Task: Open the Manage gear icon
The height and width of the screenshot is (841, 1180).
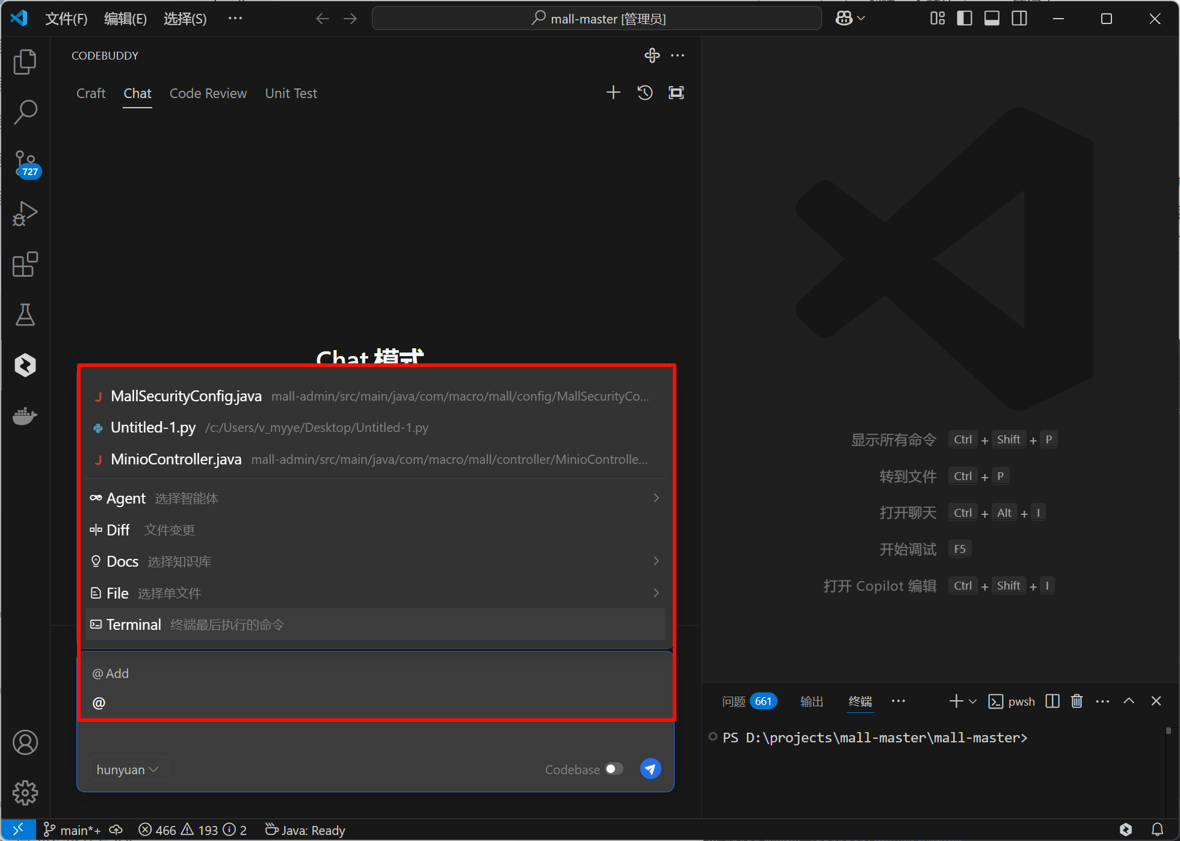Action: [25, 793]
